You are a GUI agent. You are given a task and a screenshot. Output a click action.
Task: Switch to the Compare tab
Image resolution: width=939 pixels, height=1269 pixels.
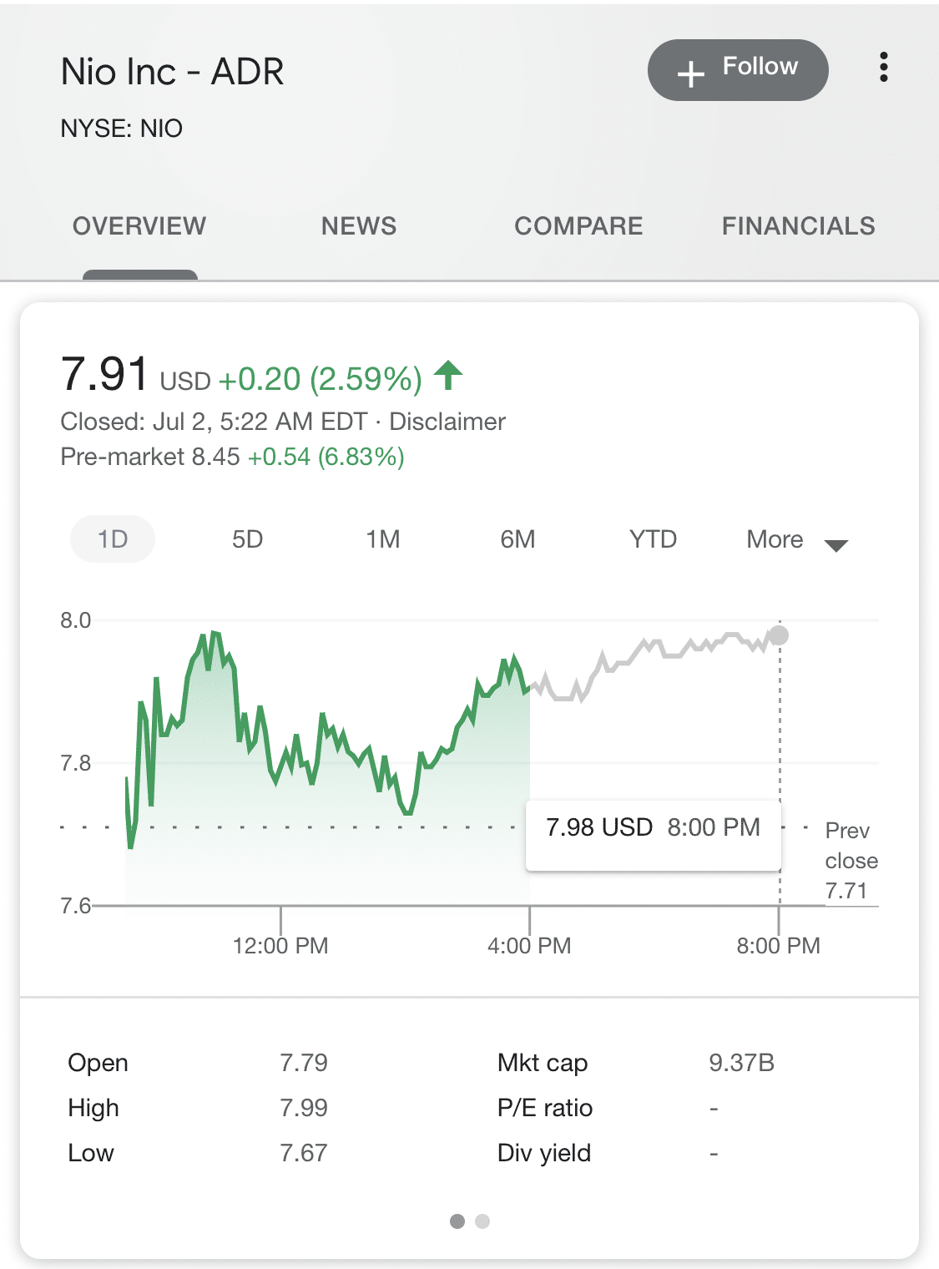pos(578,226)
